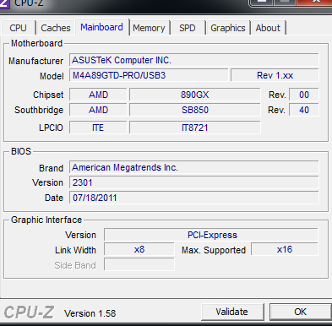
Task: Click BIOS brand American Megatrends Inc.
Action: pyautogui.click(x=194, y=167)
